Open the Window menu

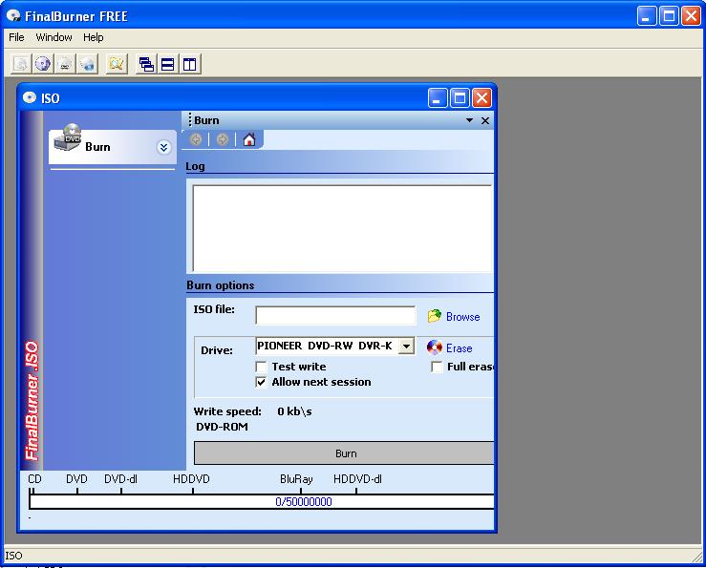pos(53,37)
